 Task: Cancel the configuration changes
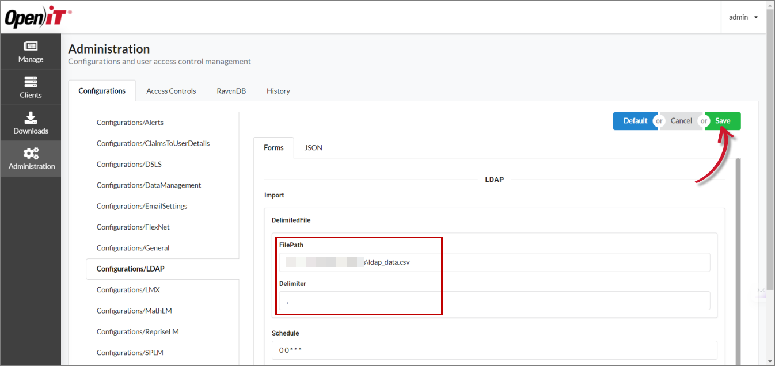681,121
